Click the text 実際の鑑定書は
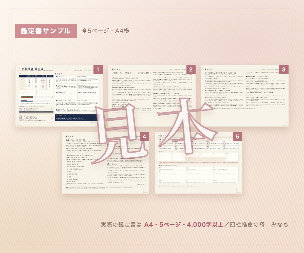304x253 pixels. (x=121, y=224)
